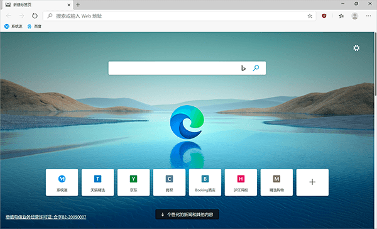Select the 新建标签页 tab
The height and width of the screenshot is (229, 377).
click(37, 4)
